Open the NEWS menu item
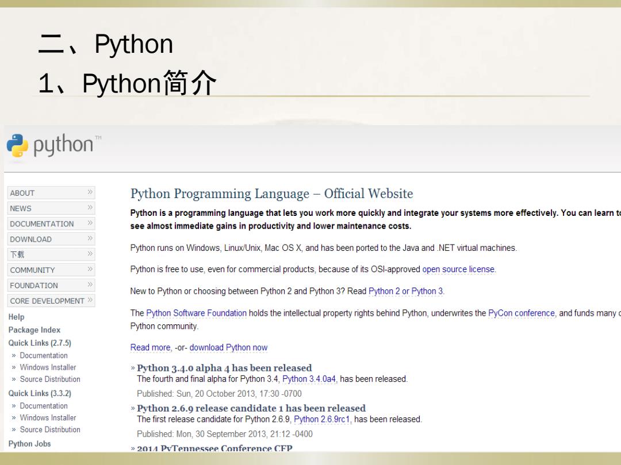 (51, 208)
